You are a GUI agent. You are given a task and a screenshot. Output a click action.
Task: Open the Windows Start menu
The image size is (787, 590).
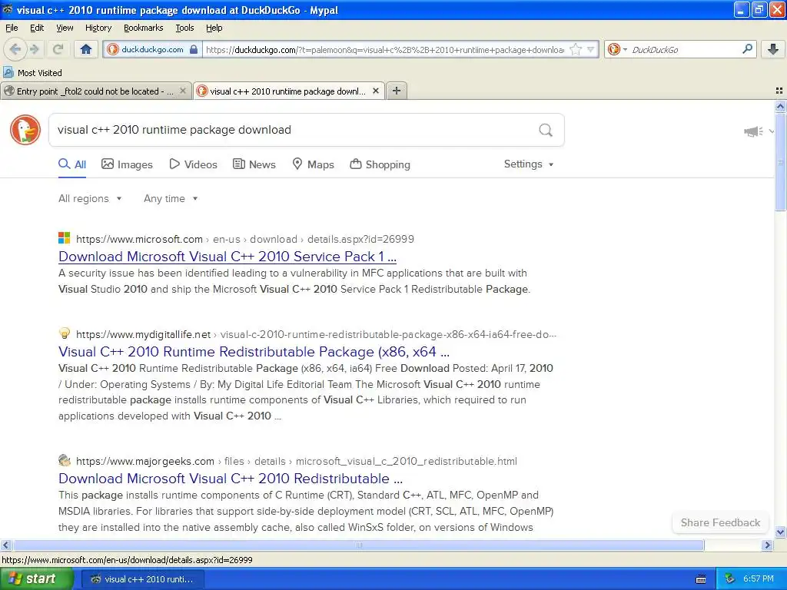click(x=35, y=579)
